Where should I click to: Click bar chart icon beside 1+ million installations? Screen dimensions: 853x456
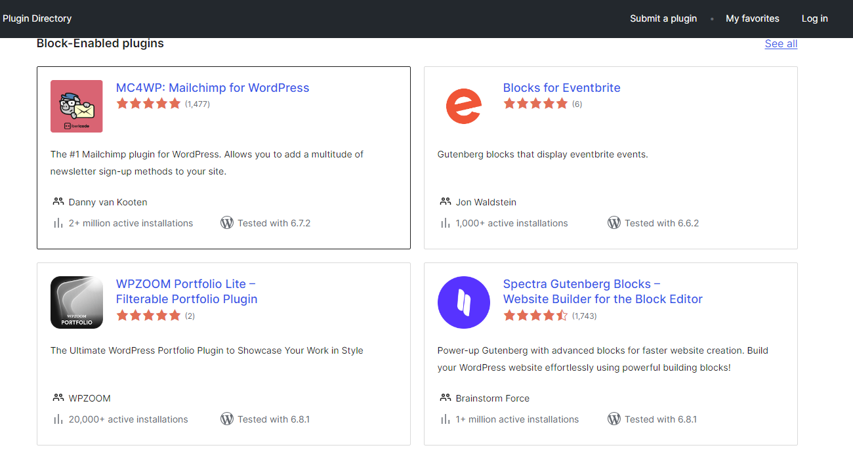click(x=445, y=419)
